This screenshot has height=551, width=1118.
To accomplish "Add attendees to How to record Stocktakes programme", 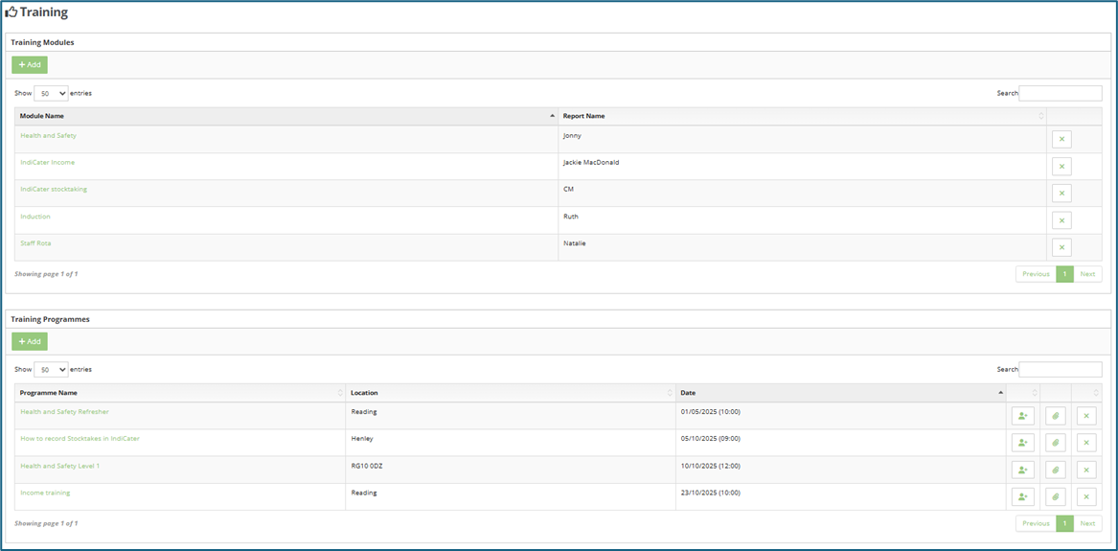I will pyautogui.click(x=1022, y=443).
